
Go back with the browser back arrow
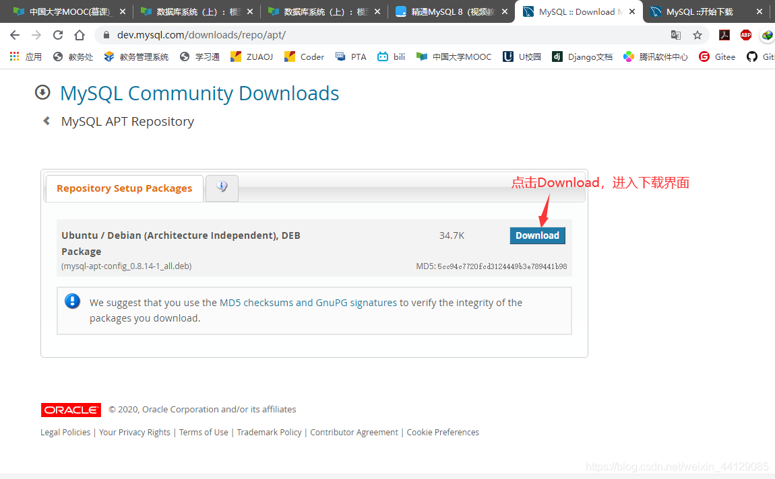15,35
